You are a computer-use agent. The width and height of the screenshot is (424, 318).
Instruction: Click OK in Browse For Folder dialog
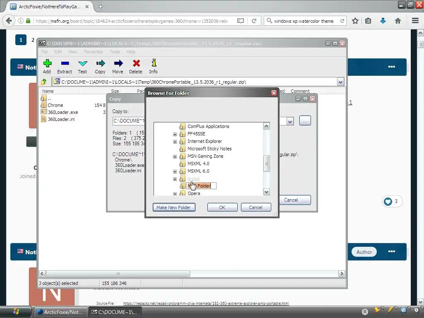pos(222,207)
